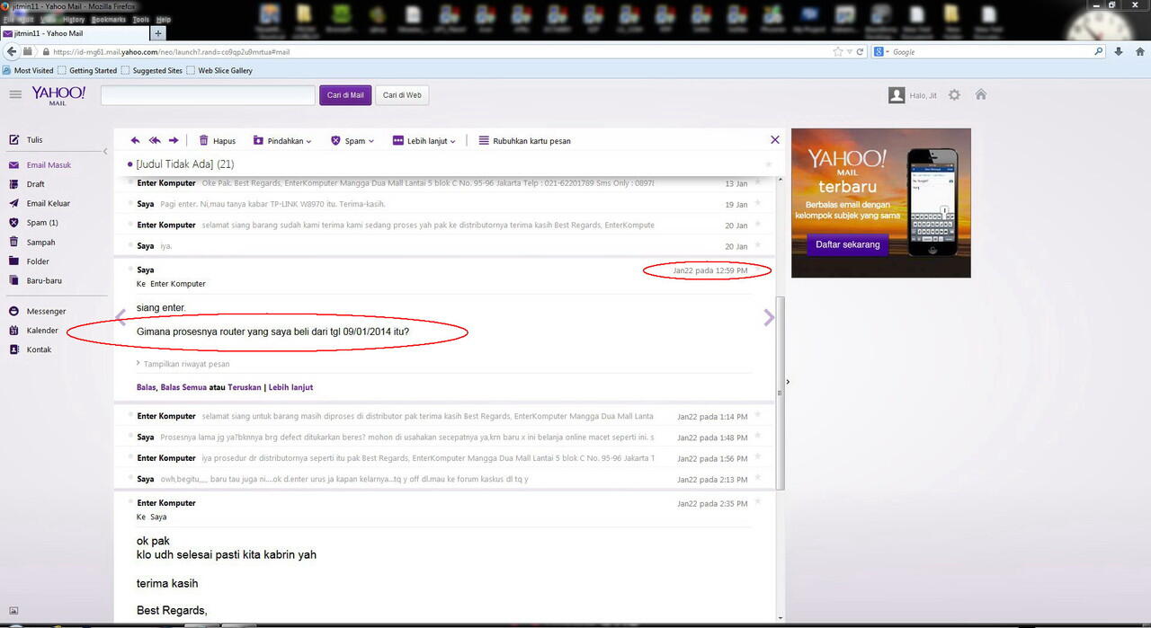Screen dimensions: 1151x628
Task: Click the forward arrow in the mail toolbar
Action: 174,140
